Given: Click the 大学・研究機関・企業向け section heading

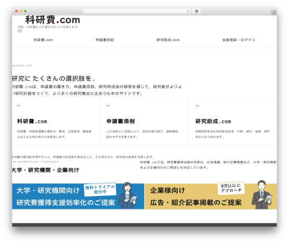Looking at the screenshot, I should pyautogui.click(x=46, y=170).
